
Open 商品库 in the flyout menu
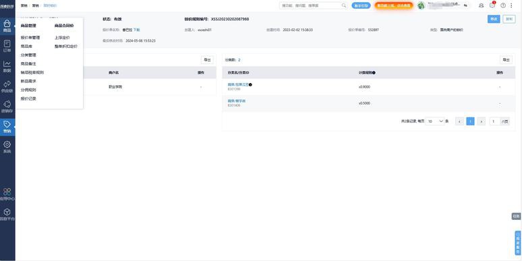coord(26,47)
